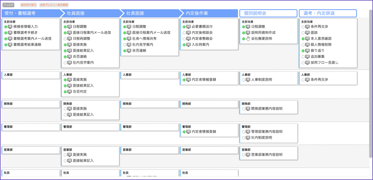Click the 全体プレビュー表示解除 button
Screen dimensions: 373x180
click(x=54, y=5)
